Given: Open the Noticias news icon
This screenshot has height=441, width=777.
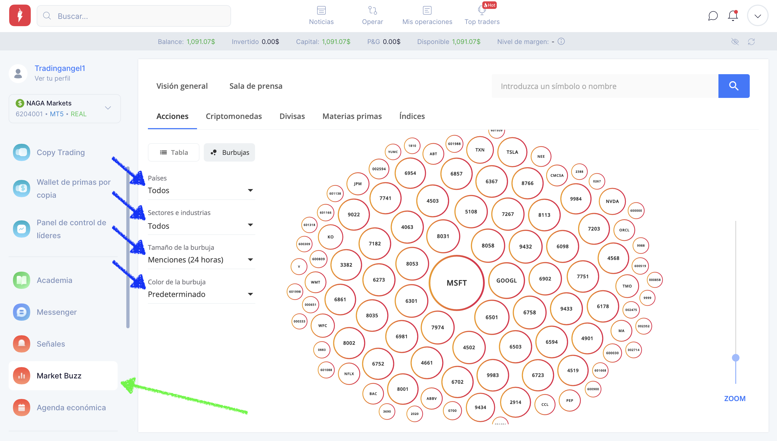Looking at the screenshot, I should coord(321,11).
